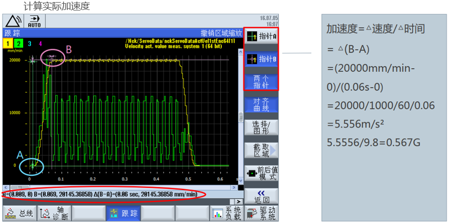Click the 加速度=△速度/△时间 formula text
The width and height of the screenshot is (449, 224).
click(376, 28)
